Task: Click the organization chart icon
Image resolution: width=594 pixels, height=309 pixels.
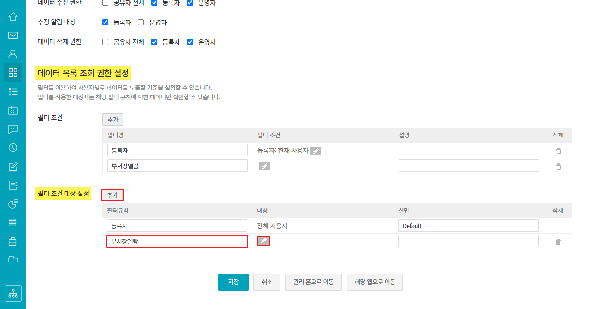Action: coord(13,294)
